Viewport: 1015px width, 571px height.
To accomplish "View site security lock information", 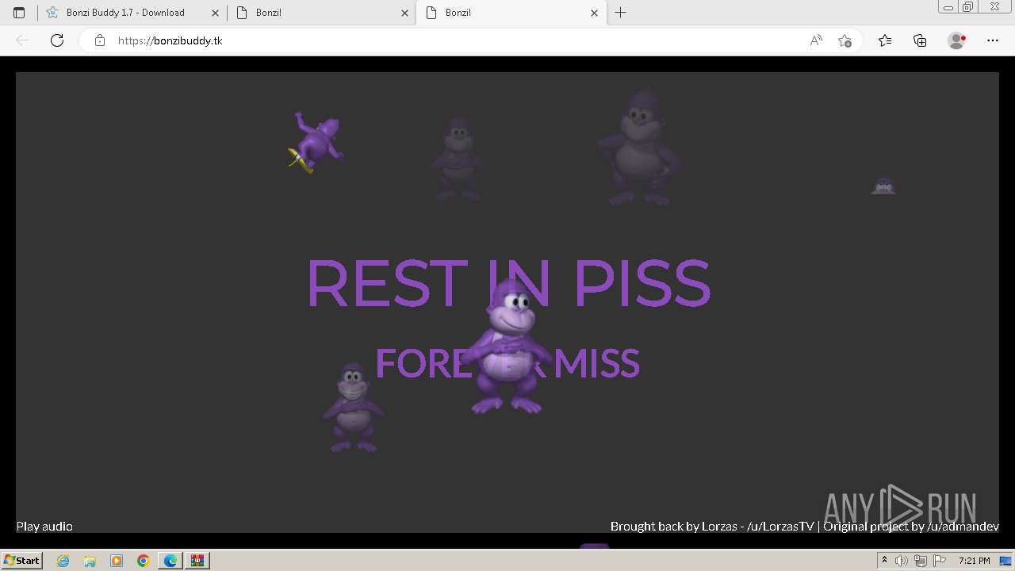I will [x=100, y=40].
